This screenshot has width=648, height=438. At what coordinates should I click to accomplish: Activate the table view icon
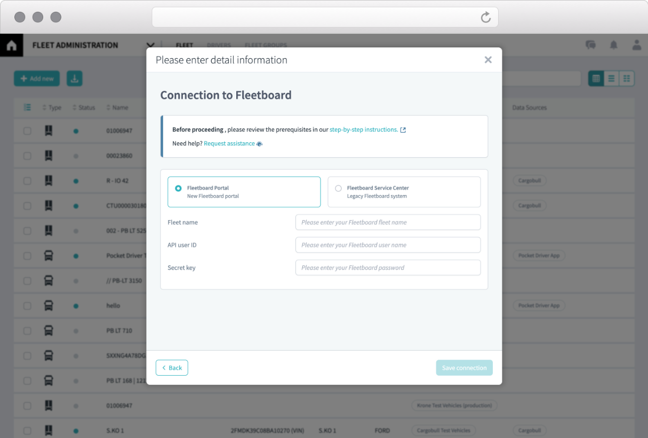pos(596,78)
